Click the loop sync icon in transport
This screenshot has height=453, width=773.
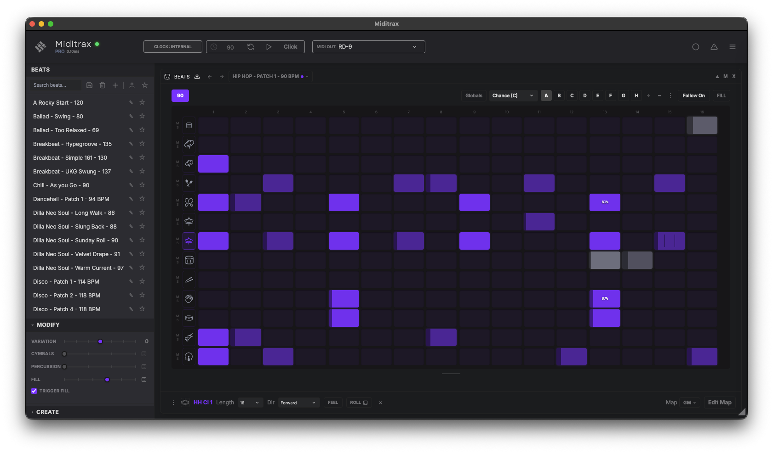point(251,47)
